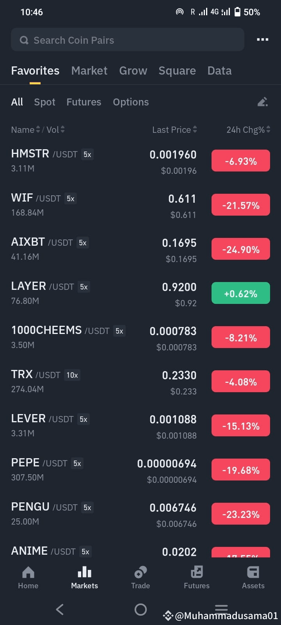Go to Home in bottom navigation
281x625 pixels.
point(28,578)
